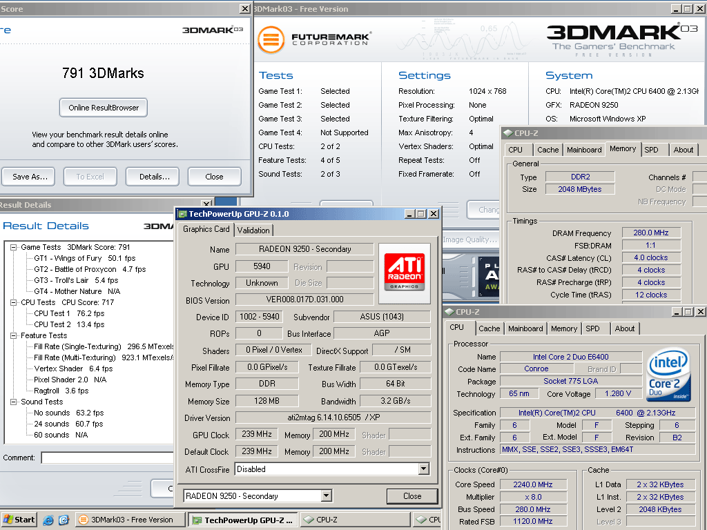Select 60 sounds N/A row
This screenshot has width=707, height=530.
(61, 435)
